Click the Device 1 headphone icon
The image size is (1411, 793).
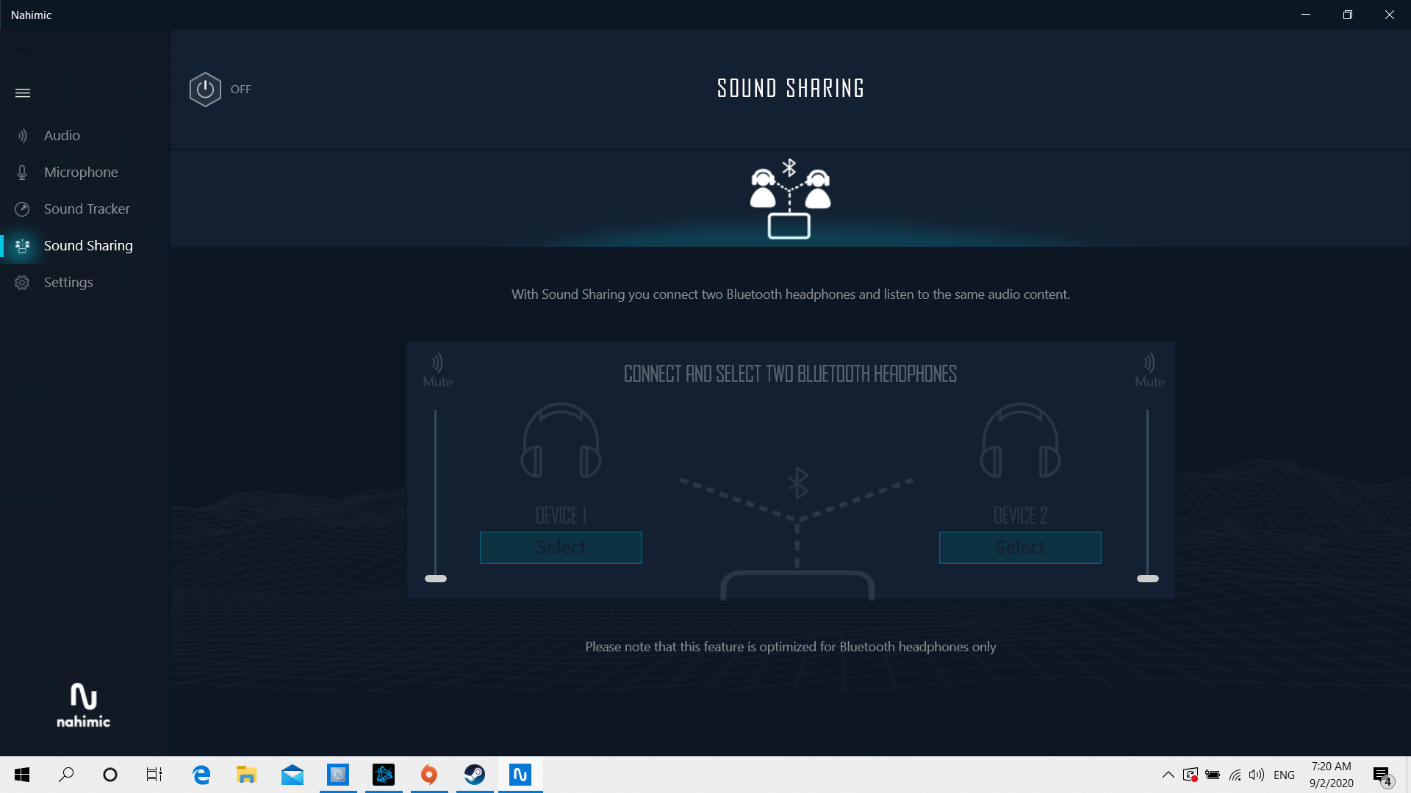[561, 441]
